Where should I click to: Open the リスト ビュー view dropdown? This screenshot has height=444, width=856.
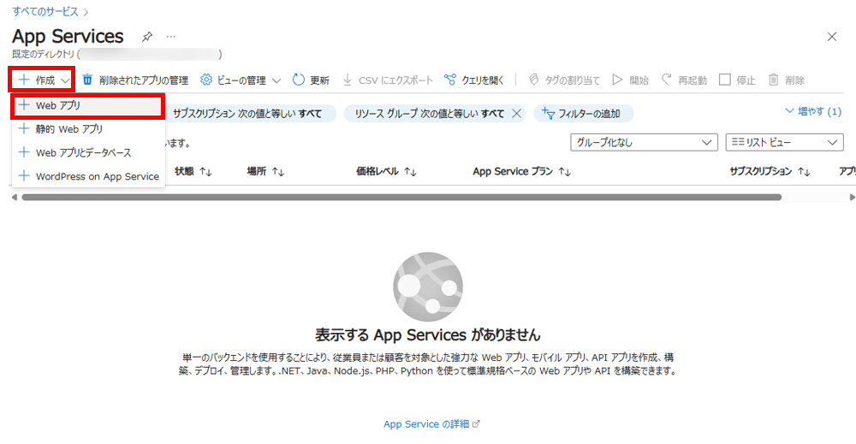coord(784,142)
